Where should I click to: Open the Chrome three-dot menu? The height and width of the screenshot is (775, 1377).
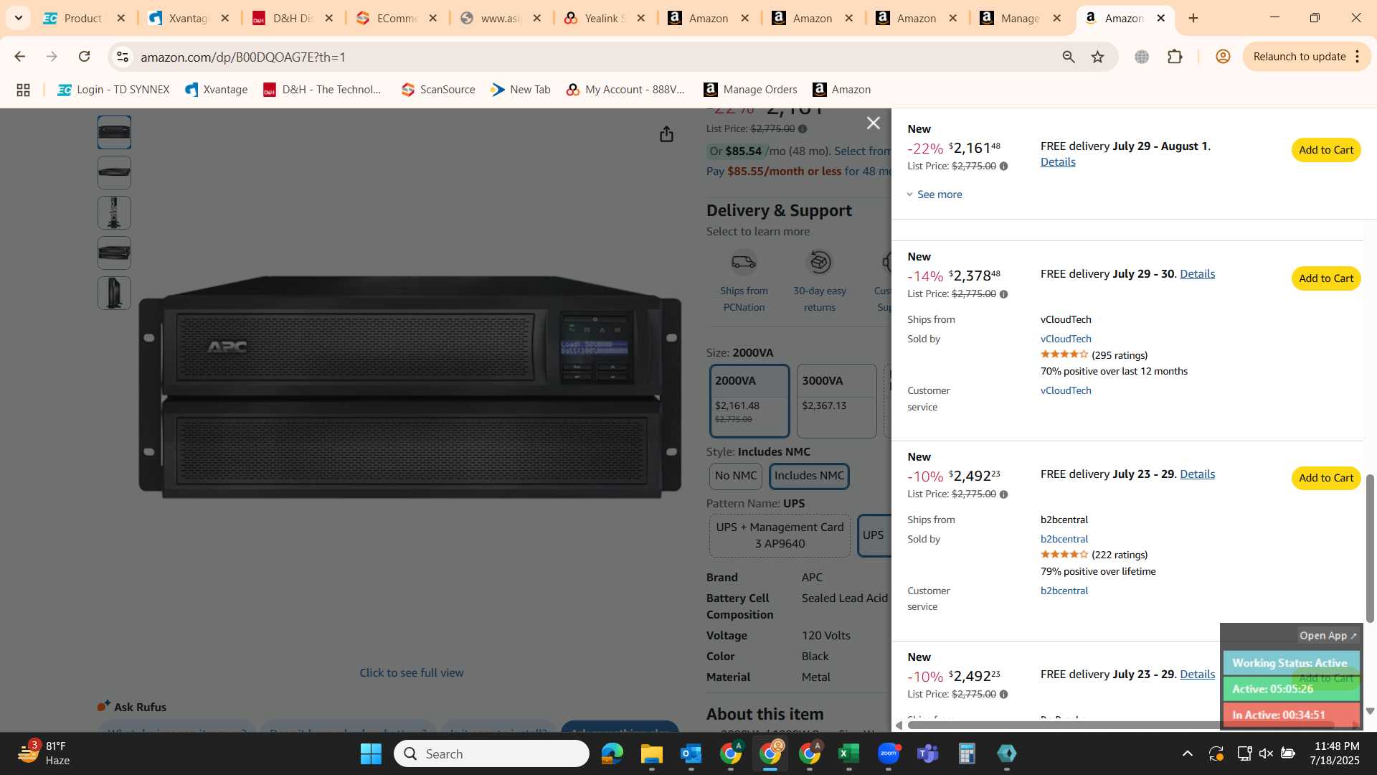[1358, 57]
